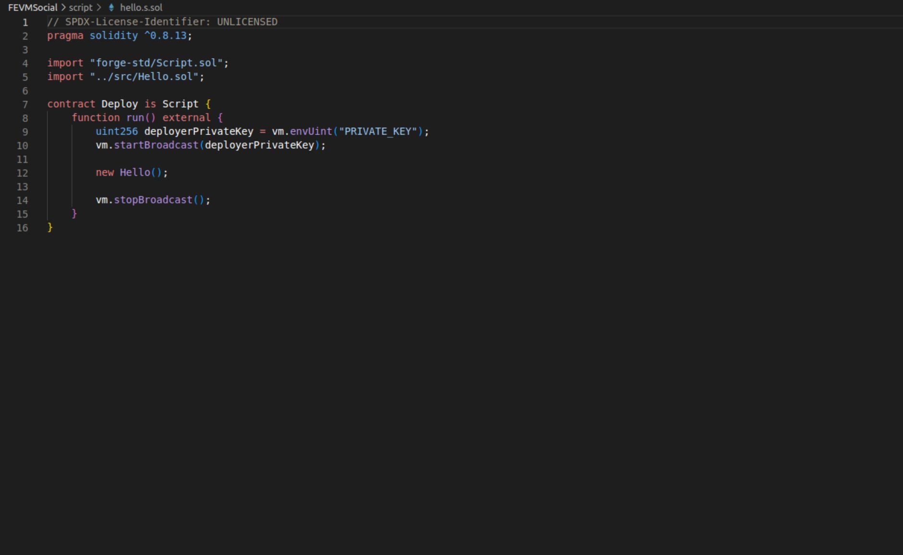Click the 'function' keyword
Screen dimensions: 903x555
pos(96,118)
